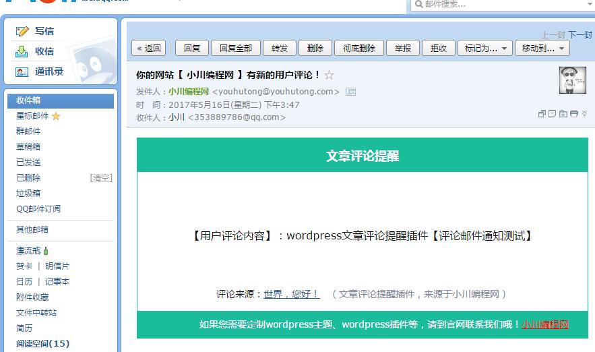Open the 简历 resume link

(24, 328)
